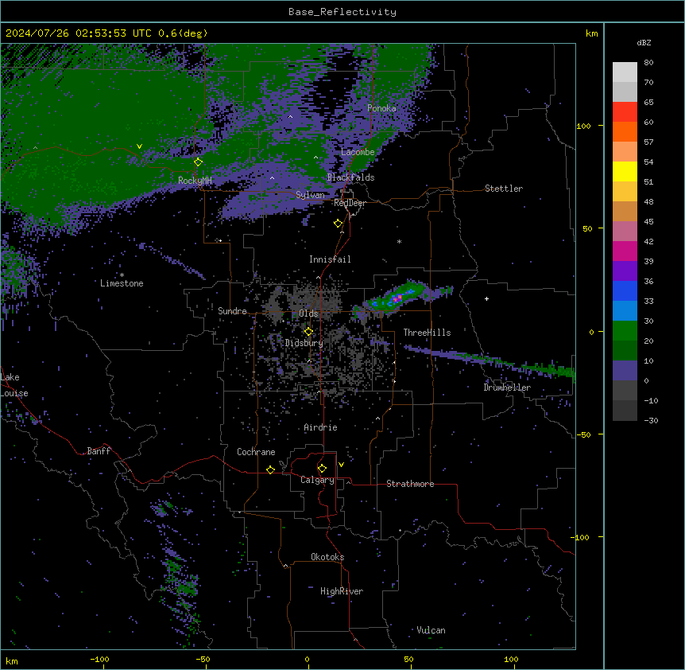
Task: Click the yellow diamond marker above Calgary label
Action: coord(322,469)
